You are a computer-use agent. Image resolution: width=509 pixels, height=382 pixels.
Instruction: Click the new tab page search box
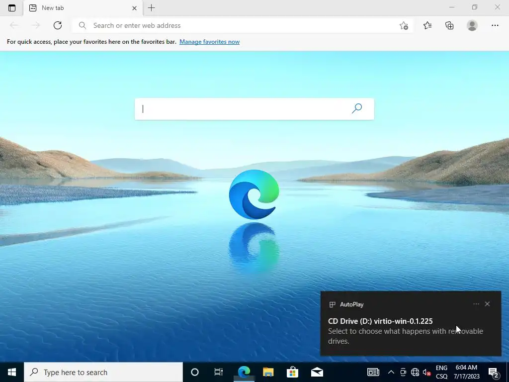coord(254,109)
